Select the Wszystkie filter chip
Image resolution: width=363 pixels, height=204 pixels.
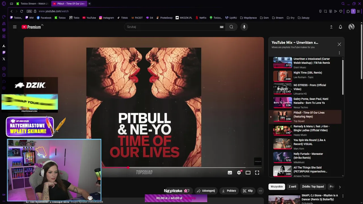point(277,187)
